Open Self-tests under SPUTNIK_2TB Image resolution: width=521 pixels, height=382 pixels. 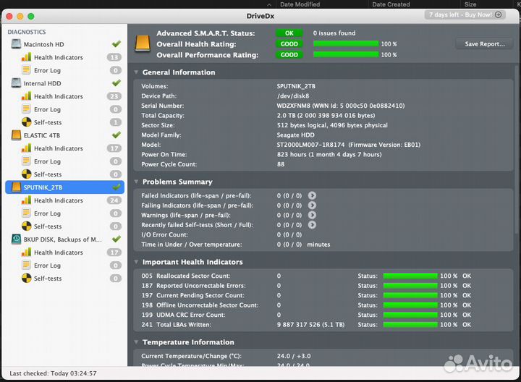tap(65, 226)
